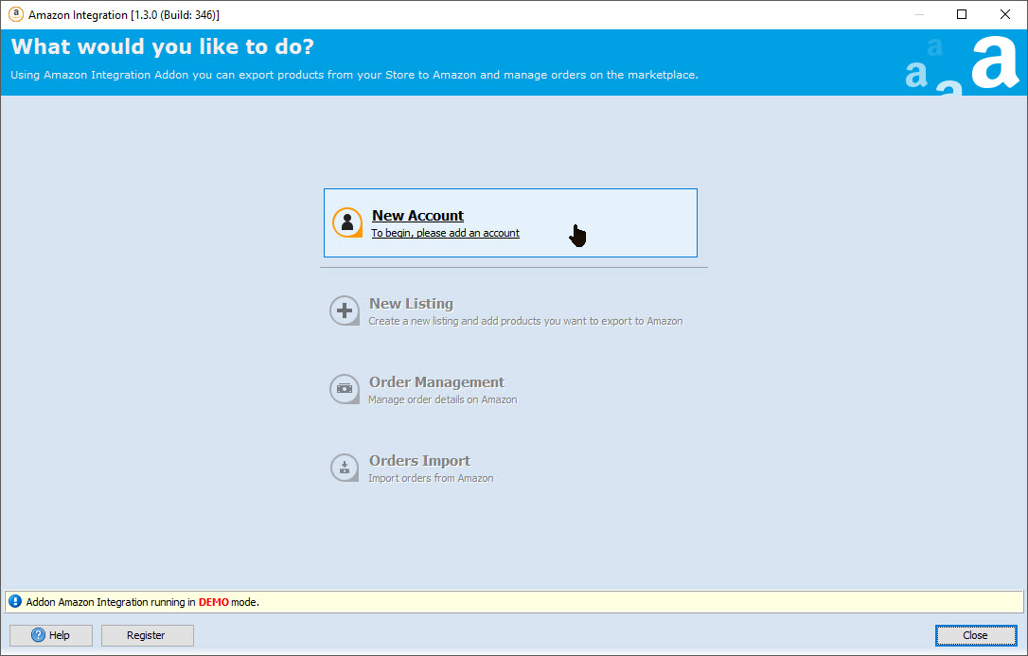Image resolution: width=1028 pixels, height=656 pixels.
Task: Click the Close button at bottom right
Action: coord(976,635)
